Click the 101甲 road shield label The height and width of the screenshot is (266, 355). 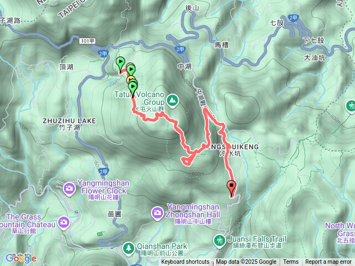[x=88, y=41]
